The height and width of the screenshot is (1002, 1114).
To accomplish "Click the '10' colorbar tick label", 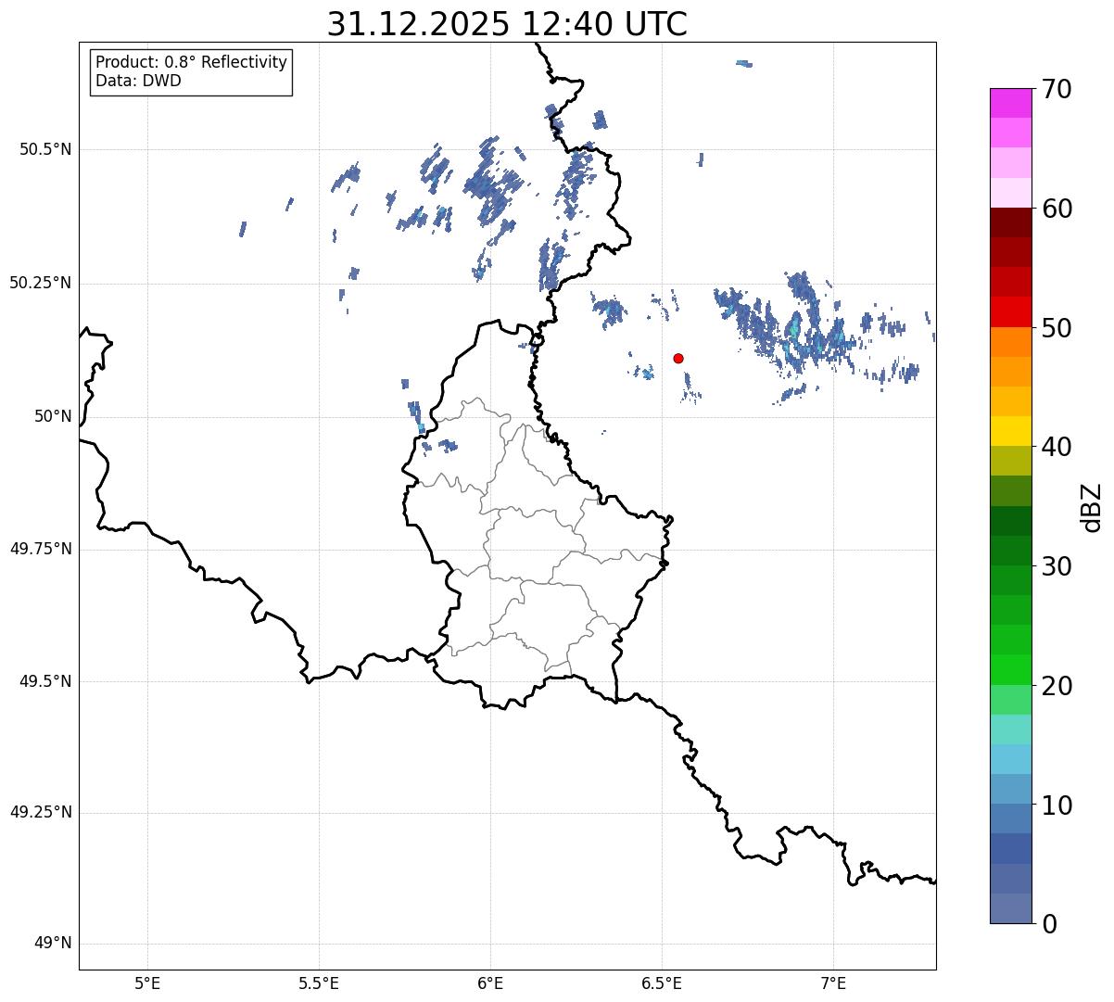I will 1057,805.
